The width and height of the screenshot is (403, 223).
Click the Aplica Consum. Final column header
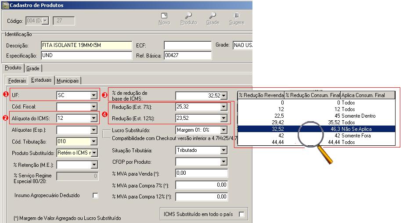[x=367, y=95]
